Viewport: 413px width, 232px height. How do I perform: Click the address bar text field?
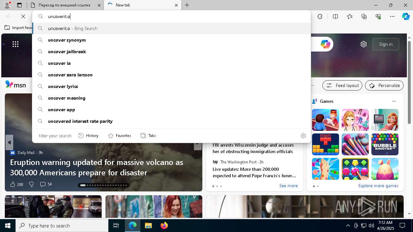tap(171, 16)
